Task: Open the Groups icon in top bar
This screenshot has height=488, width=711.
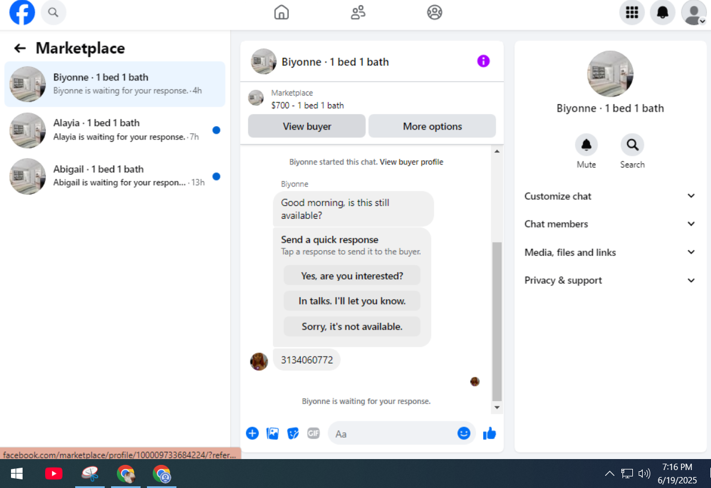Action: click(434, 12)
